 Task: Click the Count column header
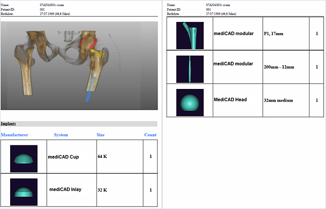point(150,135)
